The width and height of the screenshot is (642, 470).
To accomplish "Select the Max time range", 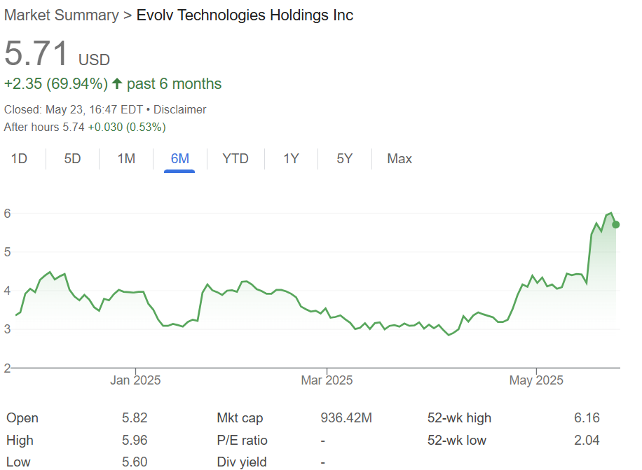I will pos(399,159).
